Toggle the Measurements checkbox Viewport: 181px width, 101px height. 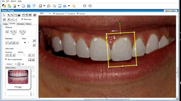(x=54, y=14)
